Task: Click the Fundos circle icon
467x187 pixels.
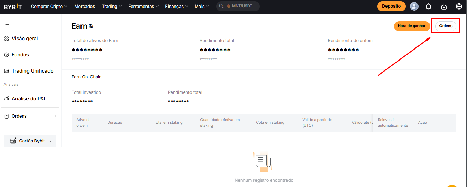Action: [x=7, y=55]
